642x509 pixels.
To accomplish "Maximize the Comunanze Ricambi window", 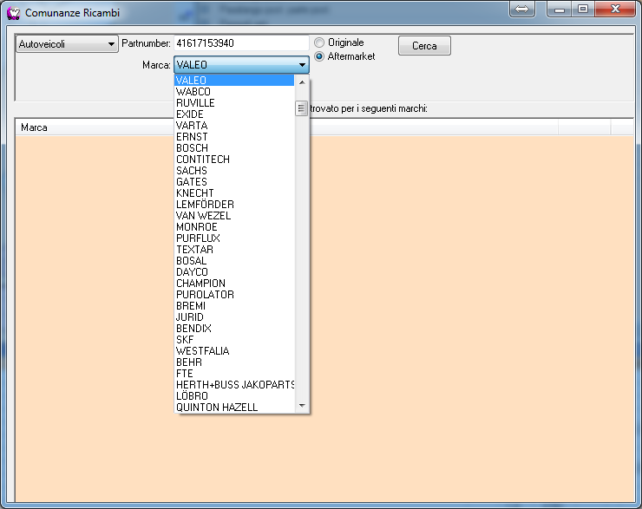I will pyautogui.click(x=582, y=10).
